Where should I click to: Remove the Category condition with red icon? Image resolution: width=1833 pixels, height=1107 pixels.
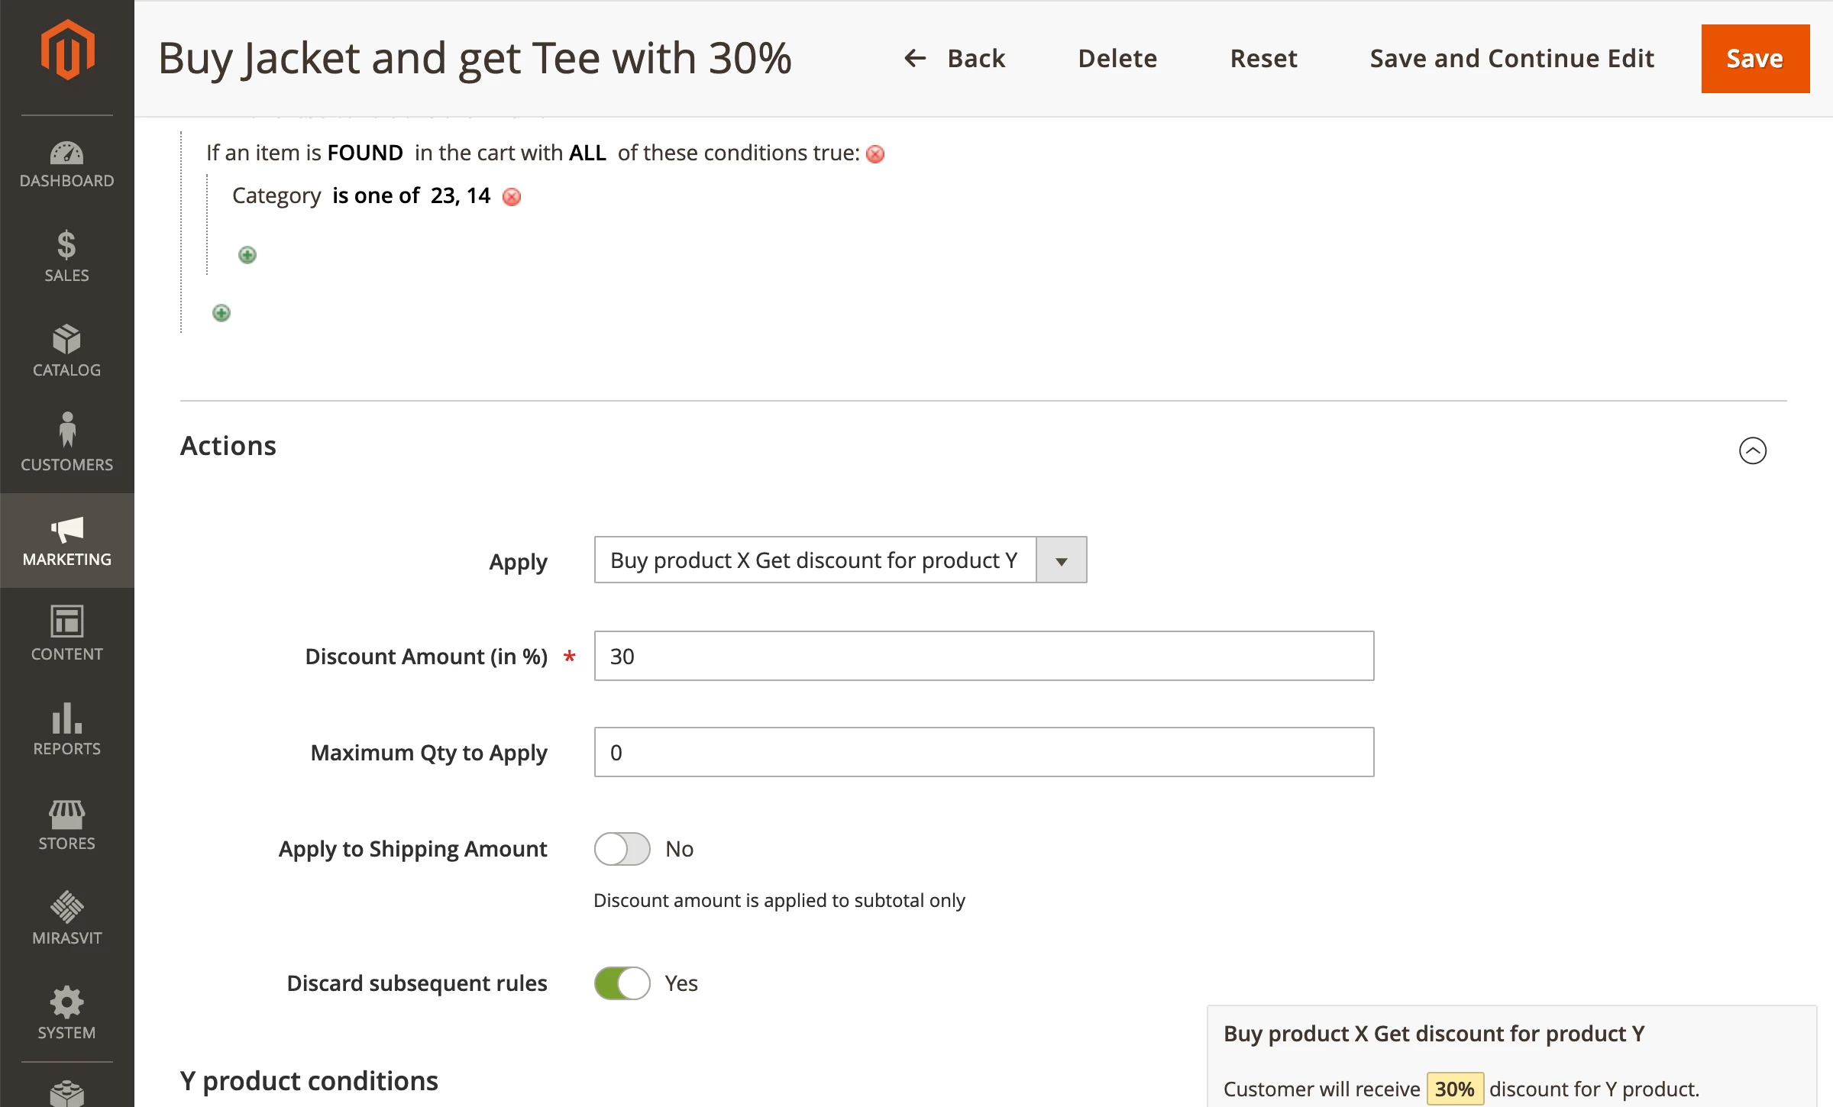coord(512,197)
